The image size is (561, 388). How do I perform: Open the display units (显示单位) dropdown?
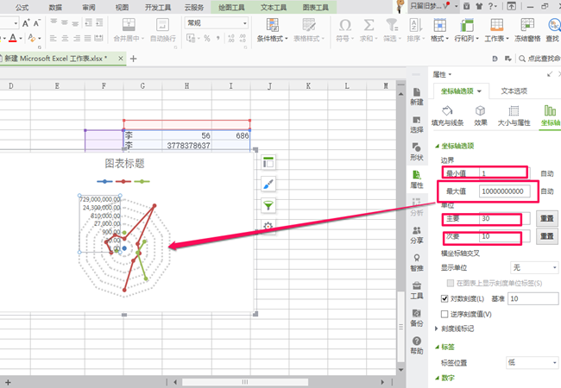[x=533, y=267]
